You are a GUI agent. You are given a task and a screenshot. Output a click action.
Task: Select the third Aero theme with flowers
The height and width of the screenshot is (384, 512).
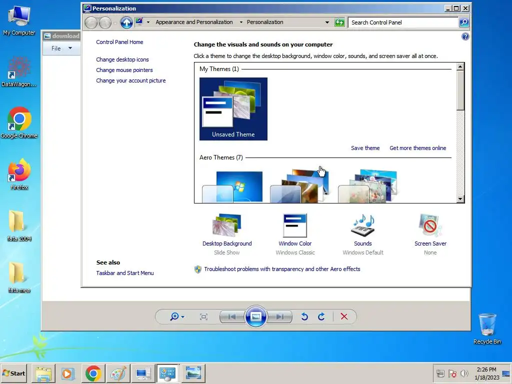[368, 186]
